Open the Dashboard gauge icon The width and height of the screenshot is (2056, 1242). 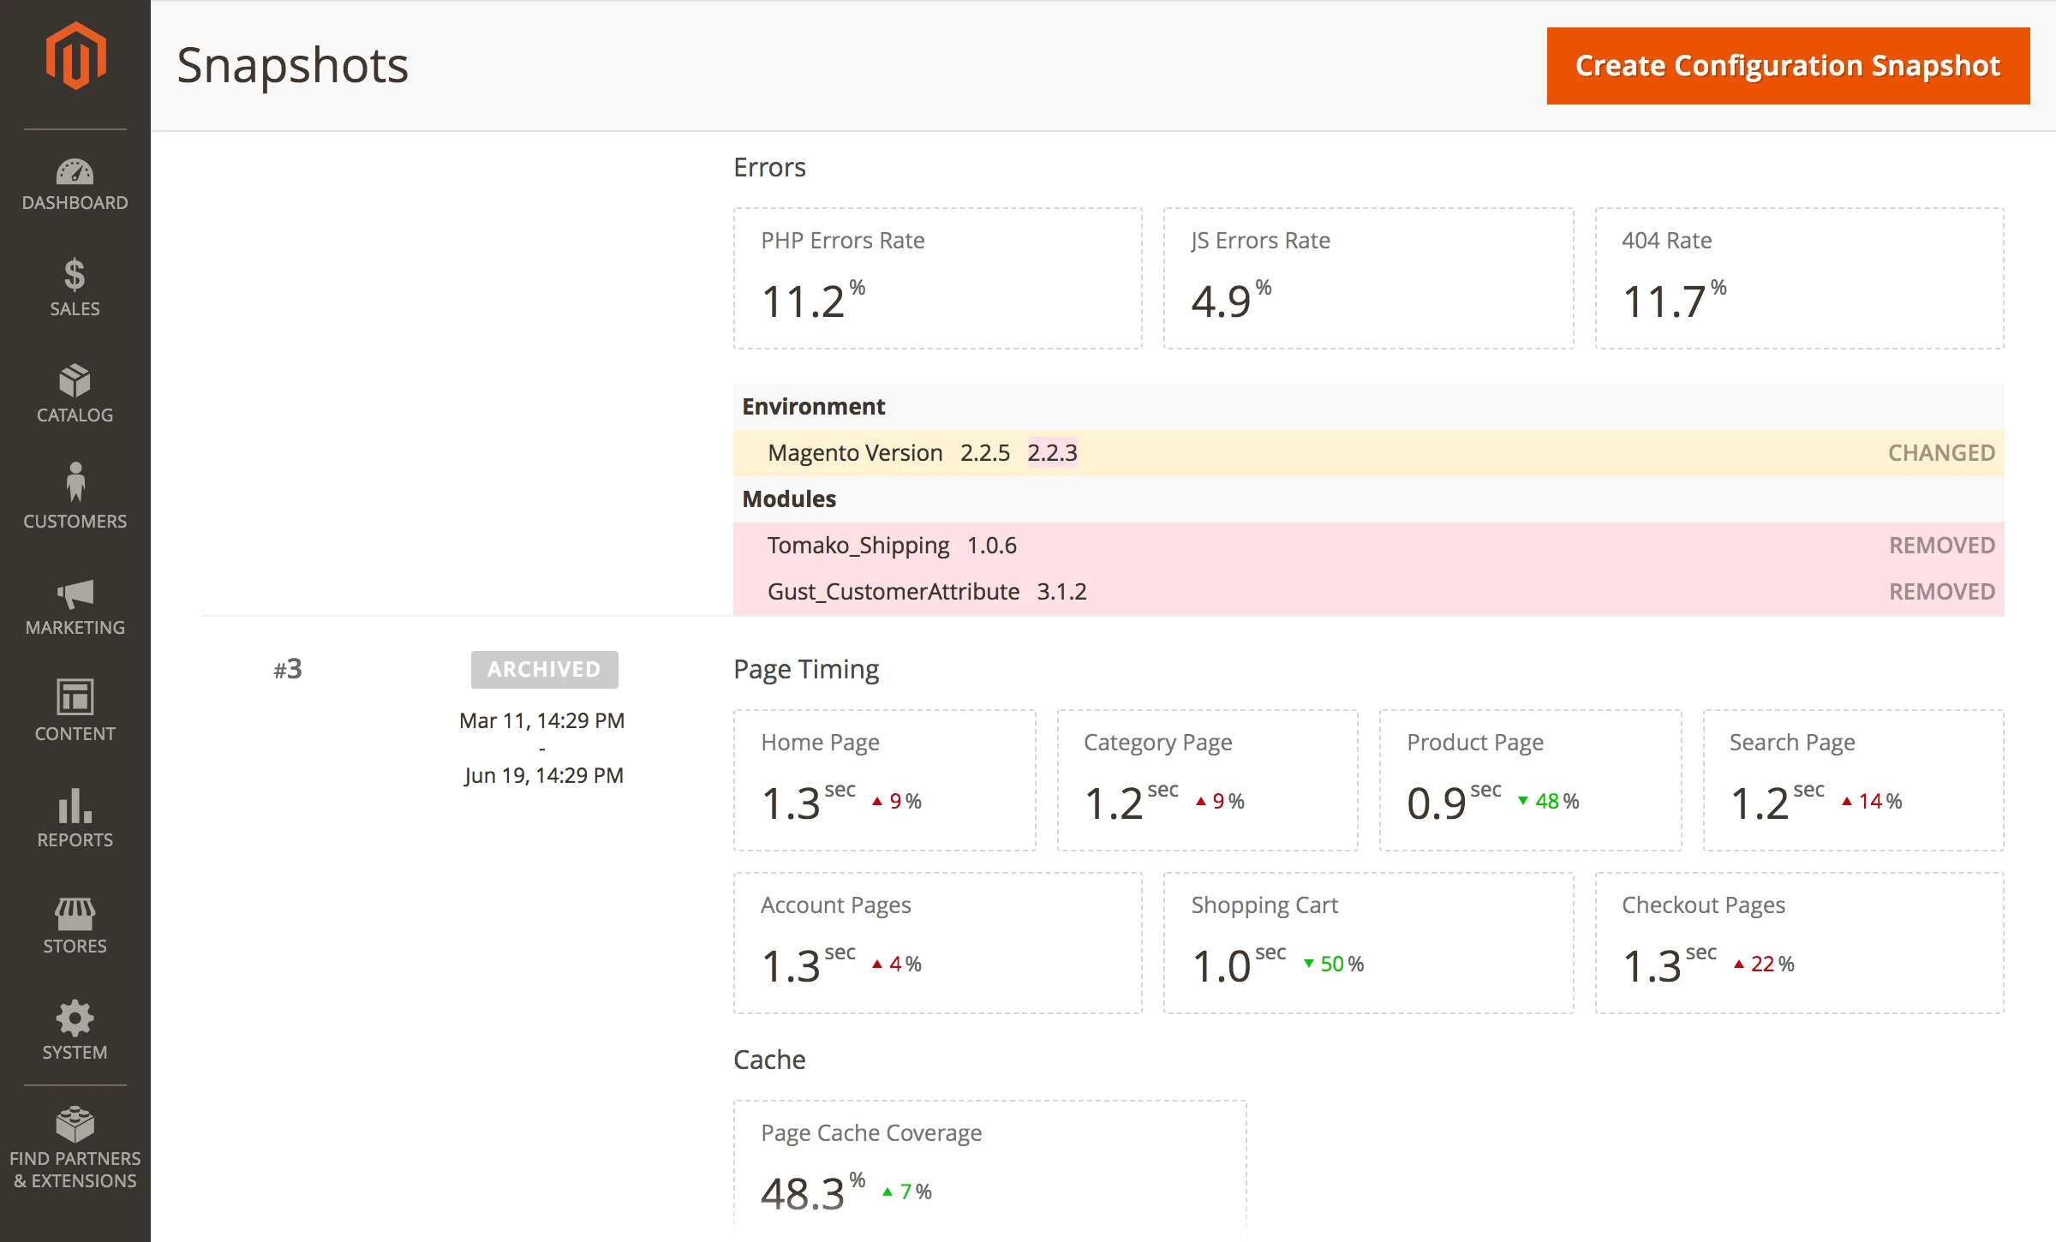75,172
